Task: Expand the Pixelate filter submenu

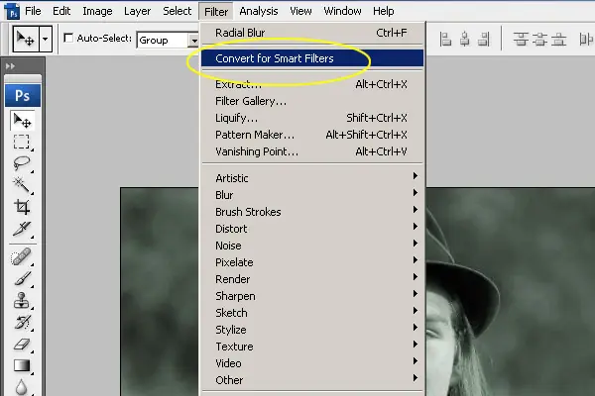Action: pos(312,262)
